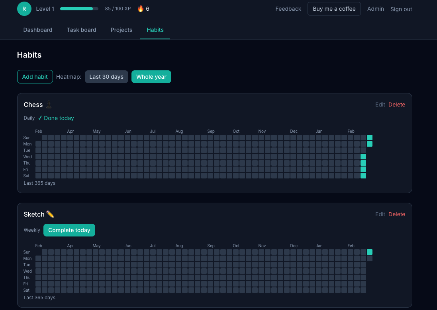Go to the Projects tab
Image resolution: width=437 pixels, height=310 pixels.
pyautogui.click(x=121, y=30)
